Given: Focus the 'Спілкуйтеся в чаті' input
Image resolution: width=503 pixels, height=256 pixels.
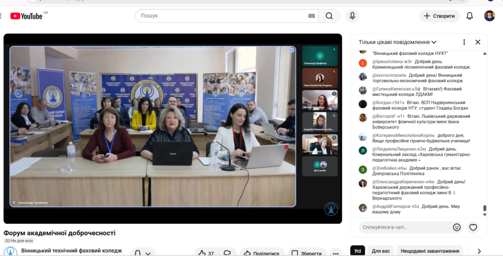Looking at the screenshot, I should [403, 227].
